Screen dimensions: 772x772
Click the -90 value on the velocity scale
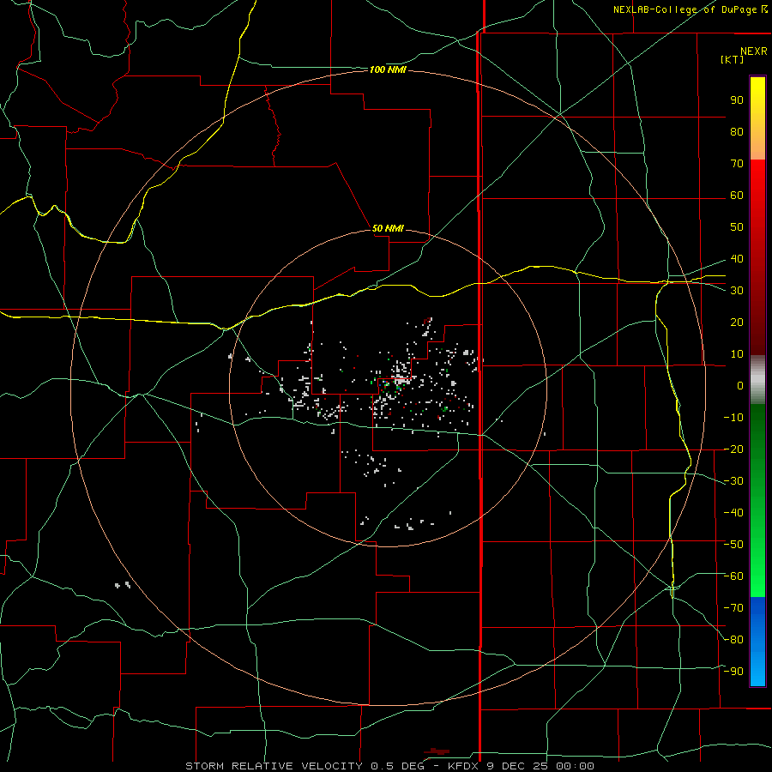pyautogui.click(x=733, y=672)
